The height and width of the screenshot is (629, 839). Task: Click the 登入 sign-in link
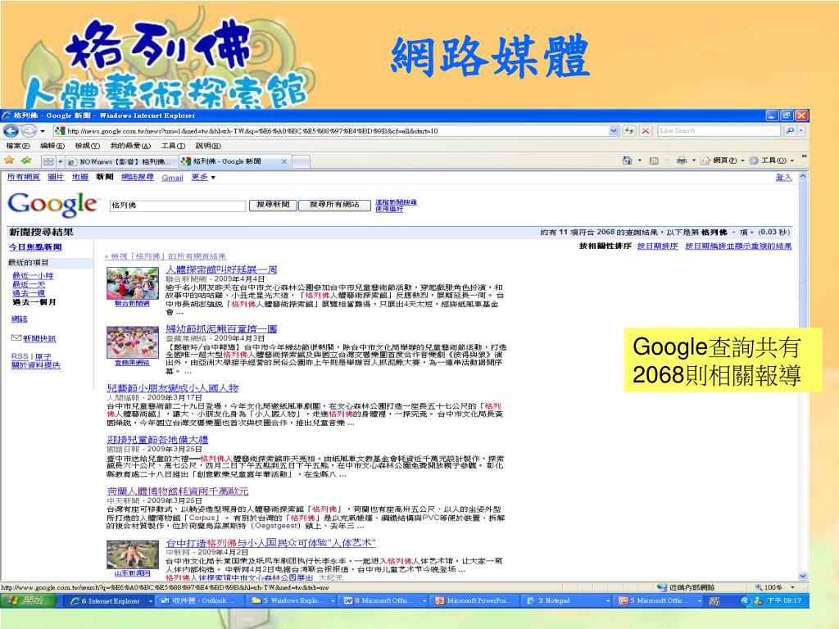(x=783, y=177)
